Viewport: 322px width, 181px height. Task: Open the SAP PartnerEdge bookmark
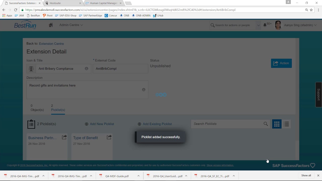point(90,16)
